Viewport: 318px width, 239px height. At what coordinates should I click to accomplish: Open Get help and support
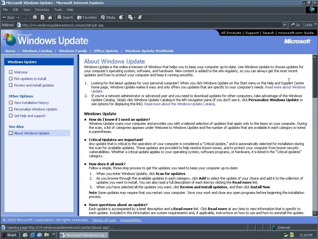[30, 116]
